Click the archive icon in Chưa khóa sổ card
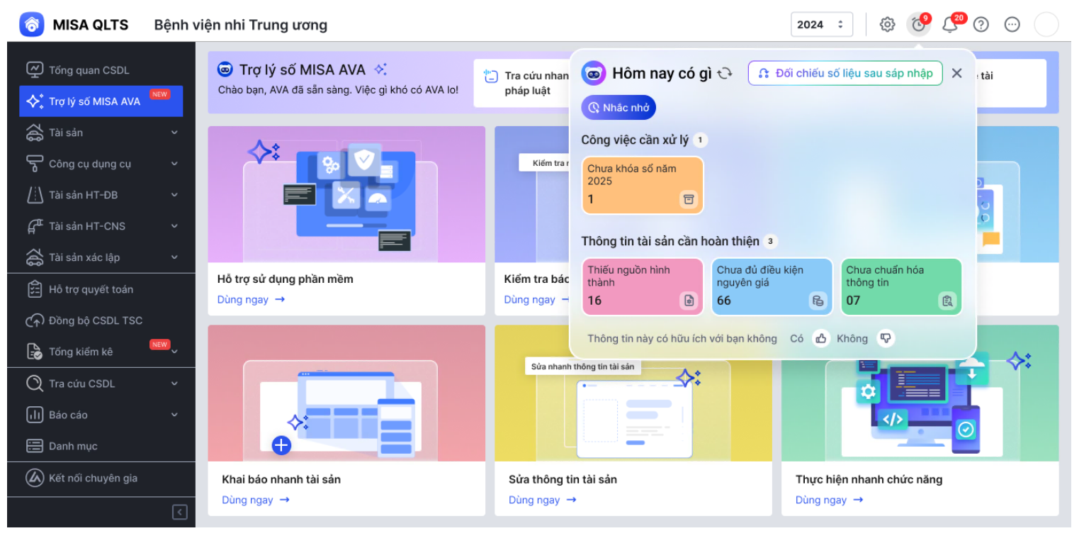 tap(688, 199)
